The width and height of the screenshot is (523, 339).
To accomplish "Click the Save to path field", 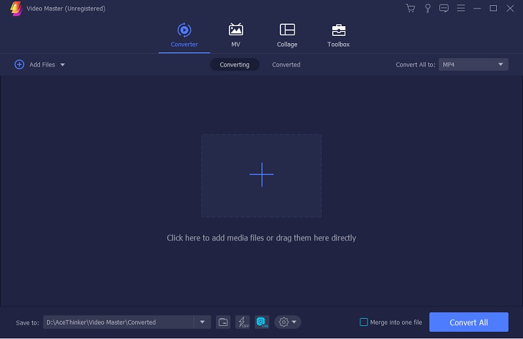I will click(118, 322).
